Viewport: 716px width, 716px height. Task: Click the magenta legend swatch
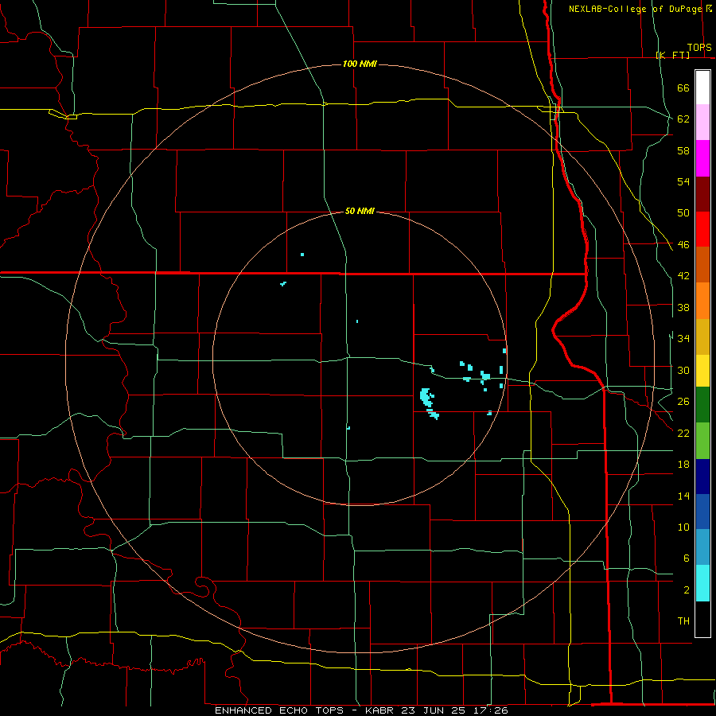coord(702,158)
